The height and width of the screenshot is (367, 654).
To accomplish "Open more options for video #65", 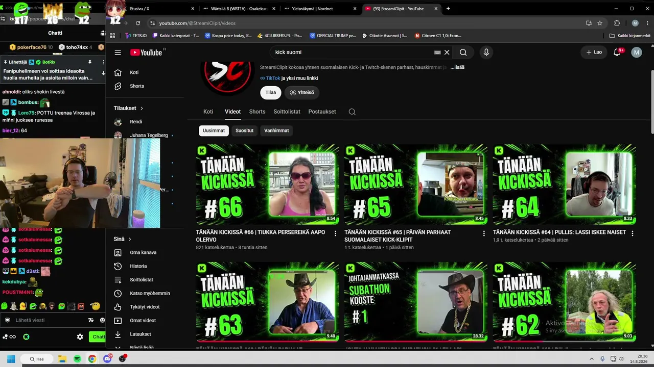I will (484, 233).
